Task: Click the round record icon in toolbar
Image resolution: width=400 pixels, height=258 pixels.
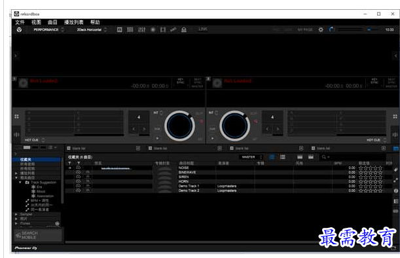Action: [153, 29]
